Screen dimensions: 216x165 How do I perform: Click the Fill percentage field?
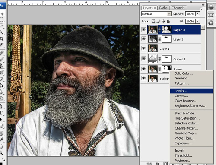pos(191,21)
